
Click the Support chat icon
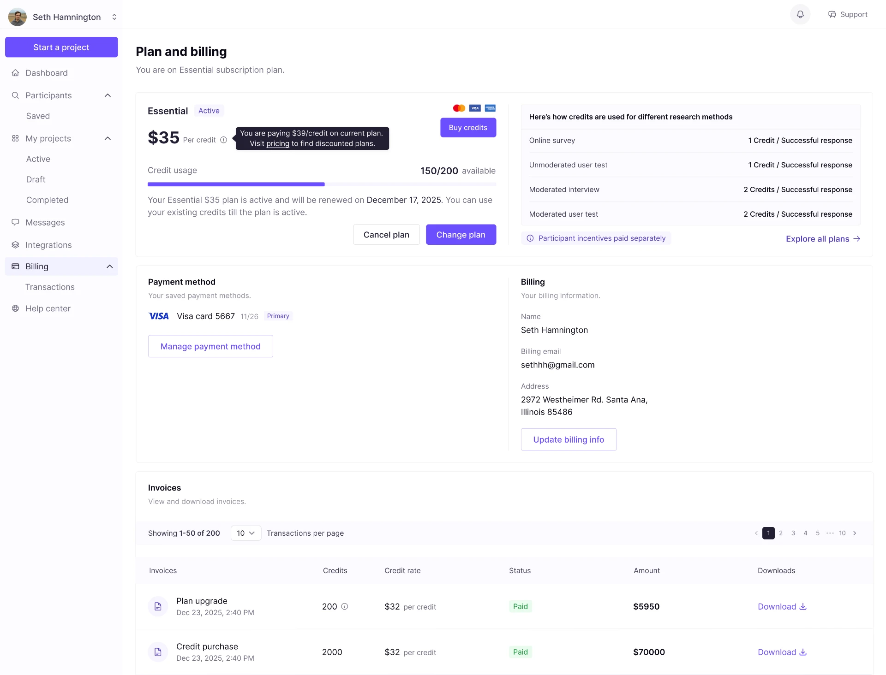(x=832, y=14)
